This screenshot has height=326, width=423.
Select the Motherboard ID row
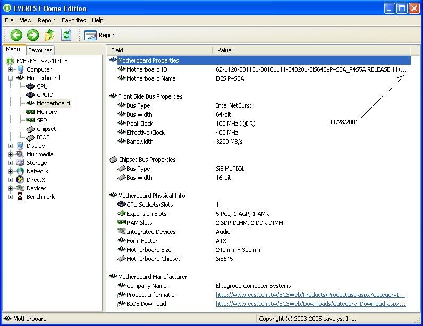pos(259,69)
